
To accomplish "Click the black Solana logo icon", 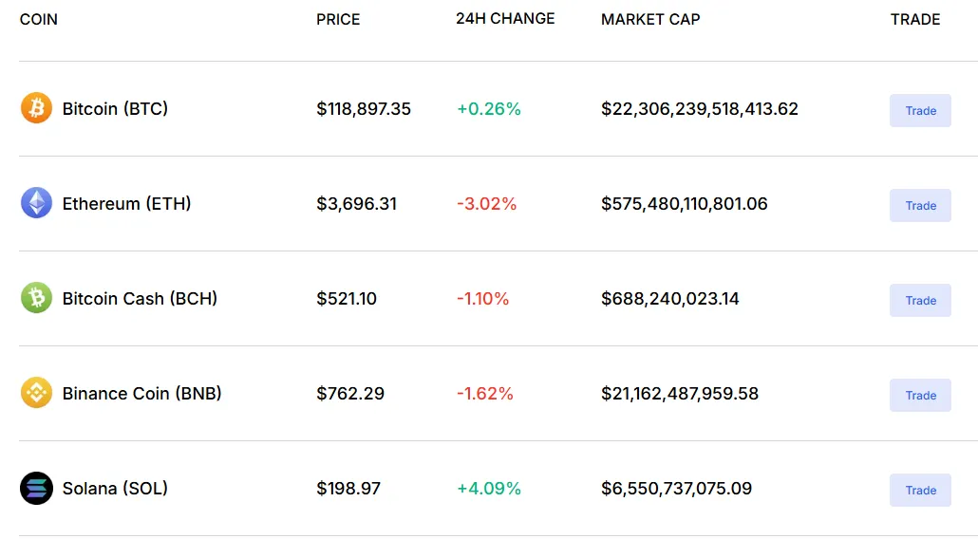I will coord(36,488).
